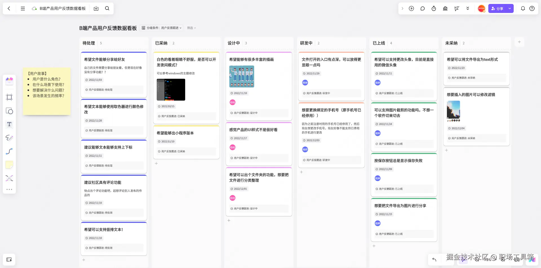Open the sky photo thumbnail in 未采纳
Screen dimensions: 541x268
tap(454, 111)
